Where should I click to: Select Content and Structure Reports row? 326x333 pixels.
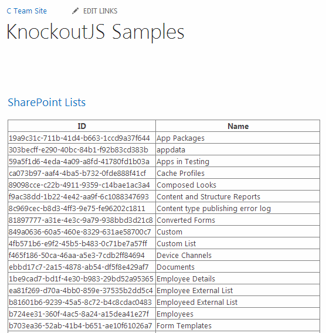click(x=238, y=196)
